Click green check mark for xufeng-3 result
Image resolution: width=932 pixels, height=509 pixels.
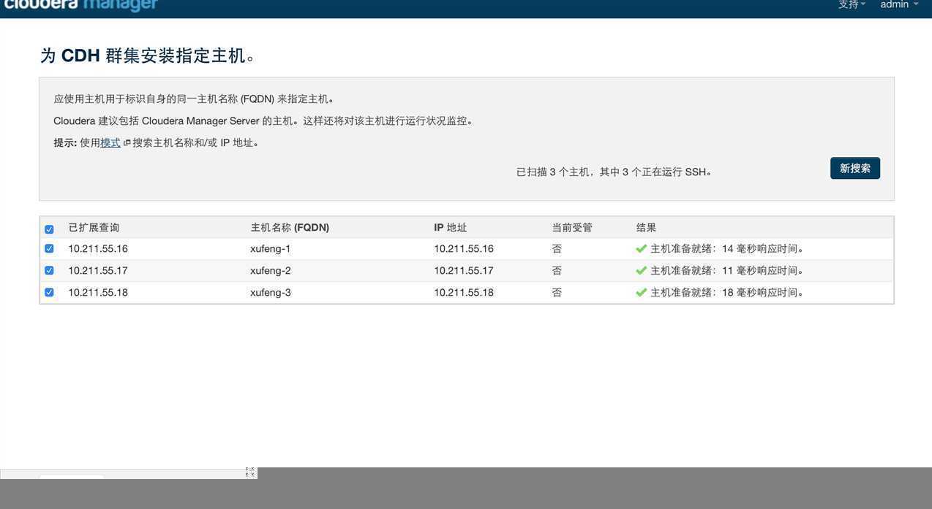coord(642,293)
